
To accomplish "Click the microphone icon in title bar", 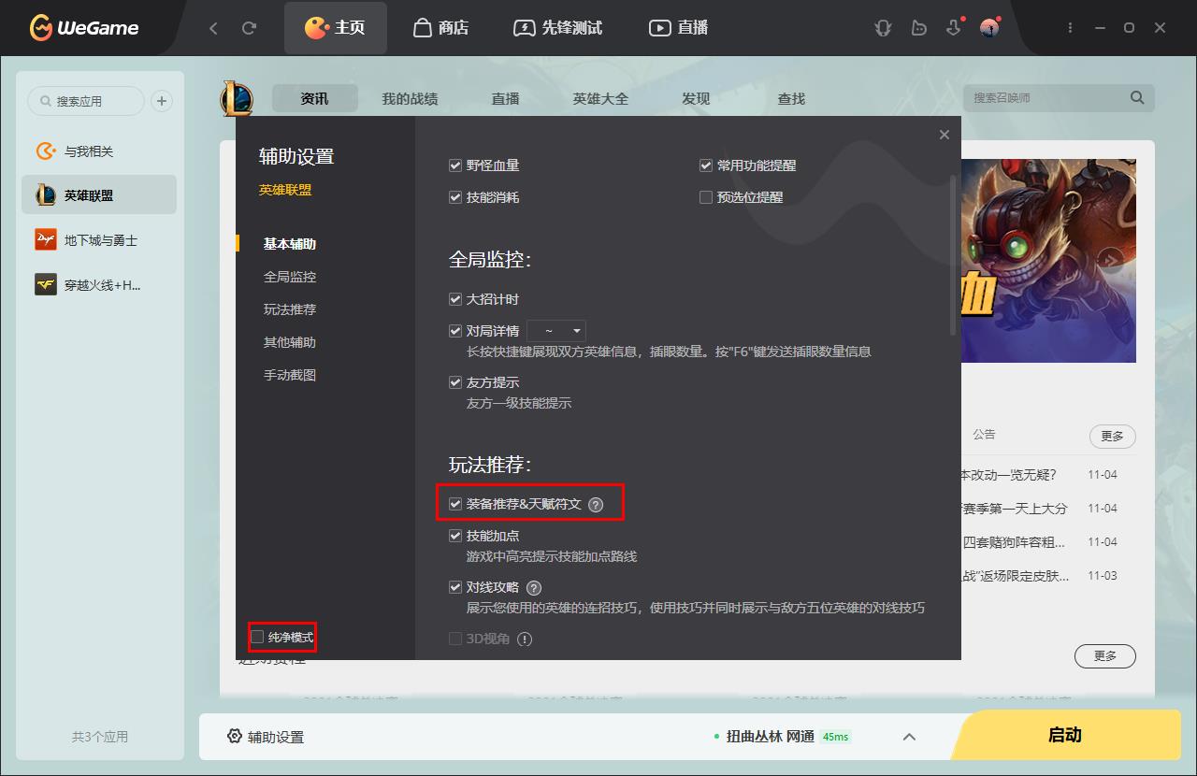I will coord(883,28).
